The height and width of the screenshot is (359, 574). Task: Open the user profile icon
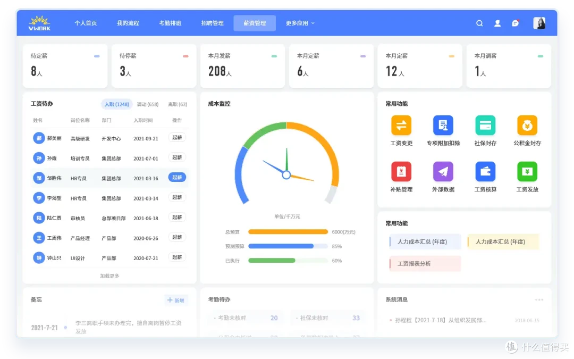point(497,23)
